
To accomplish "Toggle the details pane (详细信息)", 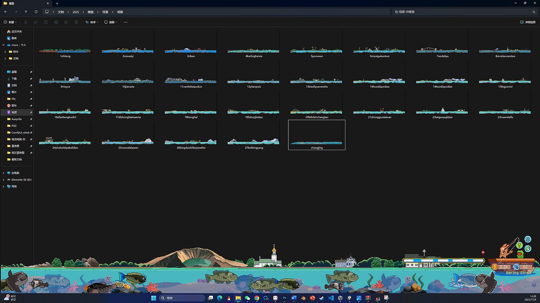I will point(528,22).
